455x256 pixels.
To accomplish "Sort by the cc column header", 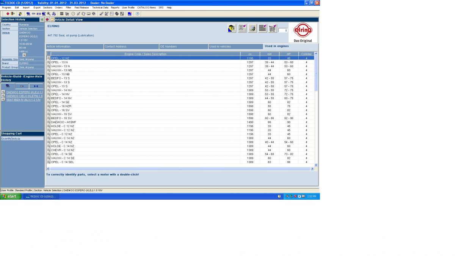I will coord(250,54).
